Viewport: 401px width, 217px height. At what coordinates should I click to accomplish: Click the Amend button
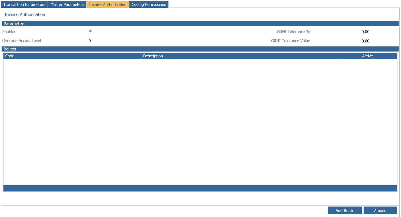[x=380, y=211]
